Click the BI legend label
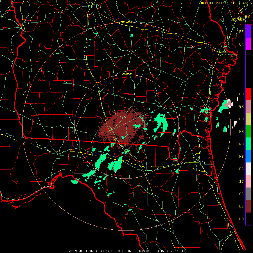This screenshot has width=253, height=253. pyautogui.click(x=241, y=206)
